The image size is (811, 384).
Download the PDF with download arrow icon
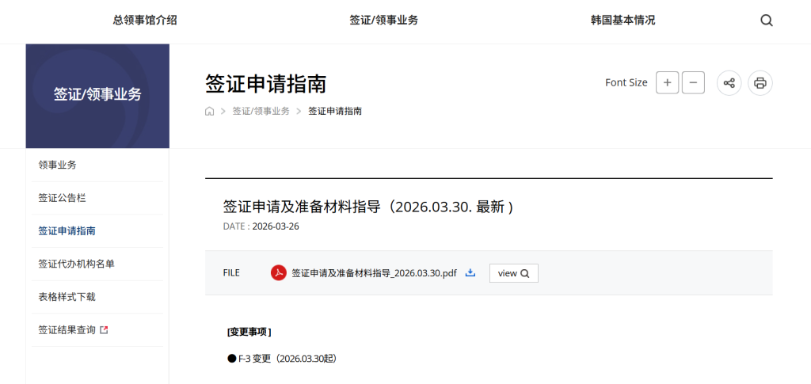(x=470, y=273)
